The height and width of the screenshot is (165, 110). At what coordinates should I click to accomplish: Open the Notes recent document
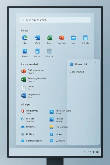[27, 88]
